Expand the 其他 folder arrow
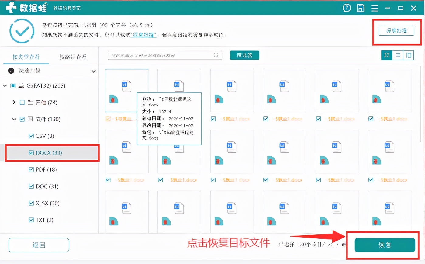This screenshot has width=425, height=264. 13,102
